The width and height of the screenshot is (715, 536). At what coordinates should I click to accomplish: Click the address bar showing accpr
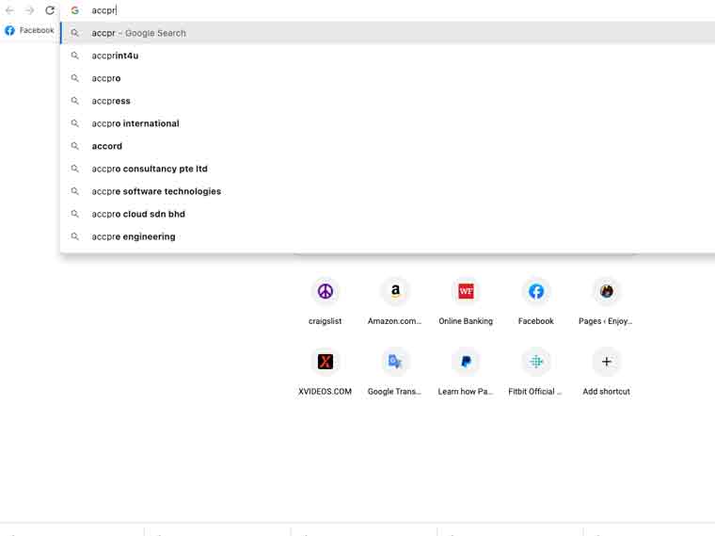tap(376, 10)
